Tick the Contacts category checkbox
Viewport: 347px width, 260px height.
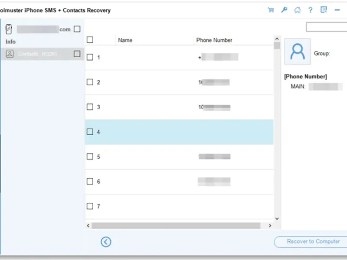pyautogui.click(x=77, y=54)
